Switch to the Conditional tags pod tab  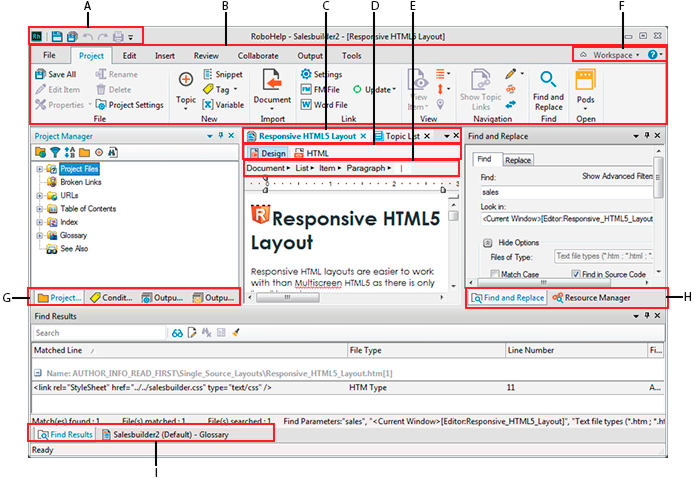tap(111, 298)
